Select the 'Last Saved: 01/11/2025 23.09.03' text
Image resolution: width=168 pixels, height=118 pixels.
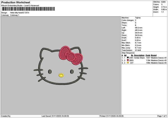55,116
